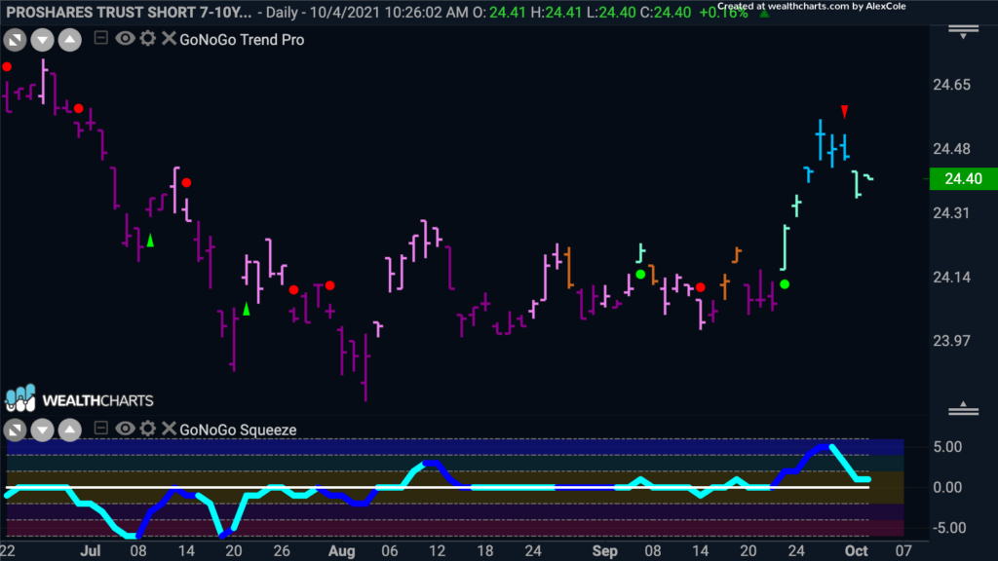The image size is (998, 561).
Task: Click the GoNoGo Squeeze label
Action: (x=238, y=430)
